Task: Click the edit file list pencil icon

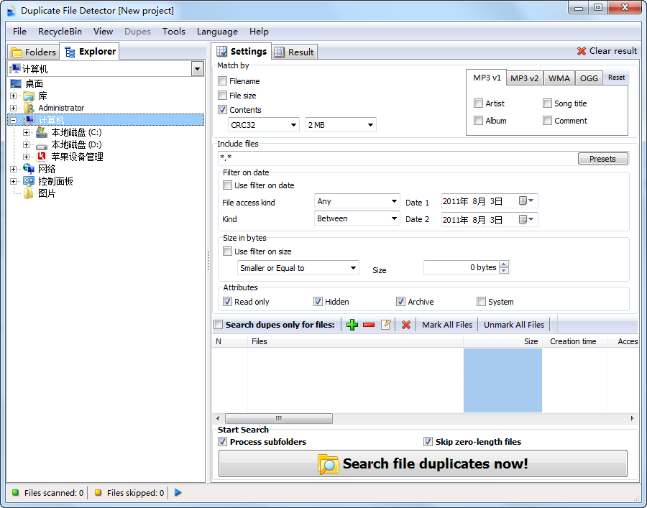Action: tap(386, 325)
